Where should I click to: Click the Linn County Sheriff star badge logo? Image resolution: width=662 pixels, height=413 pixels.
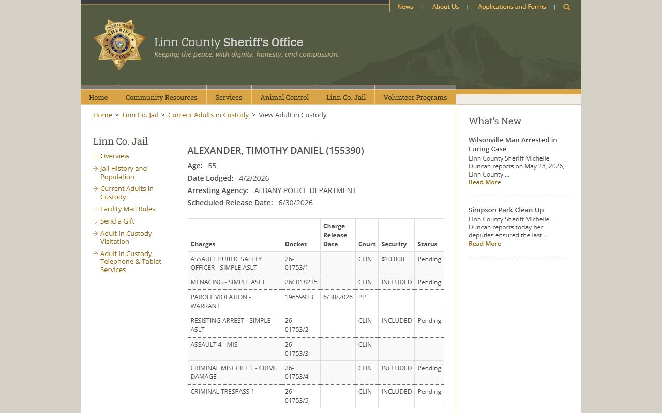(x=119, y=44)
